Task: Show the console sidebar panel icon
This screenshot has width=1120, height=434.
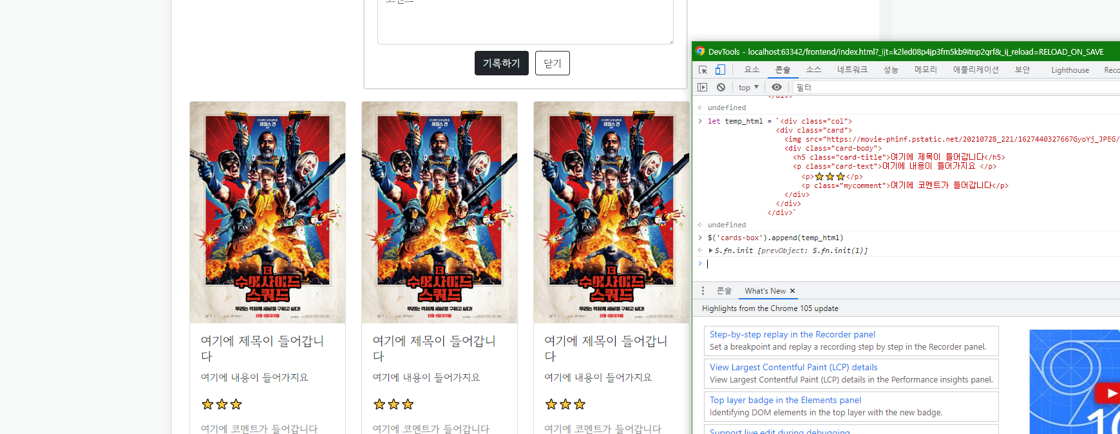Action: click(x=703, y=87)
